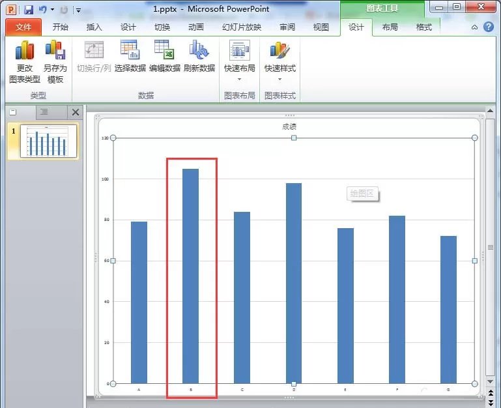The image size is (501, 408).
Task: Click the Change Chart Type (更改图表类型) icon
Action: tap(25, 50)
